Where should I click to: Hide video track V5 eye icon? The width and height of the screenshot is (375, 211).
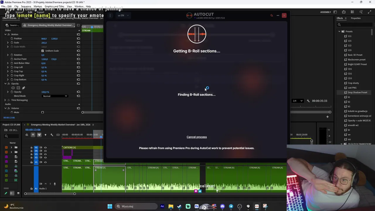(45, 147)
